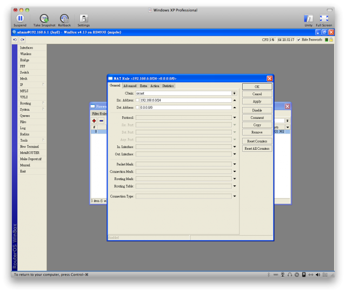Open the Chain dropdown list

(234, 93)
